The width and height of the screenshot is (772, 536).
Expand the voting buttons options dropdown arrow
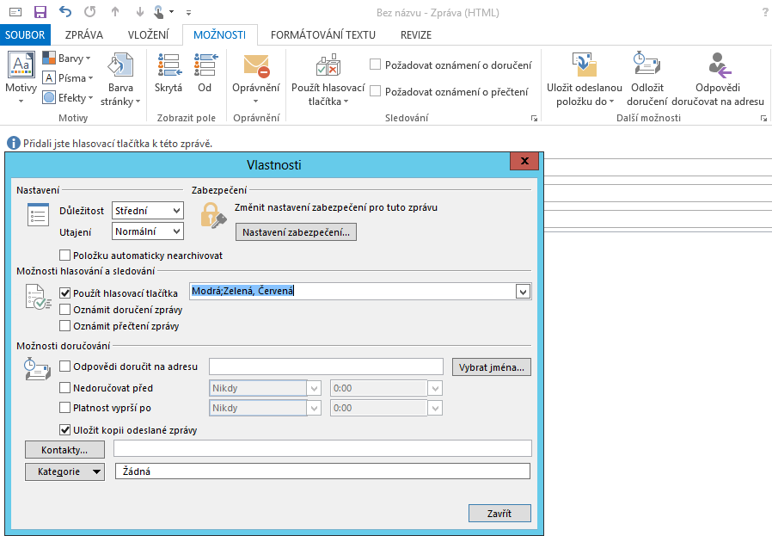(523, 292)
